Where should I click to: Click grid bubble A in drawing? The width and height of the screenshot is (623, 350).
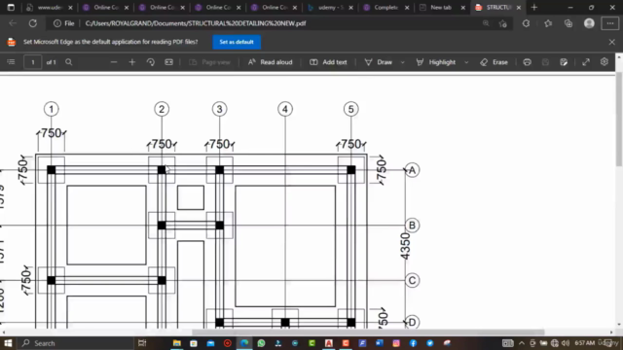pos(412,170)
